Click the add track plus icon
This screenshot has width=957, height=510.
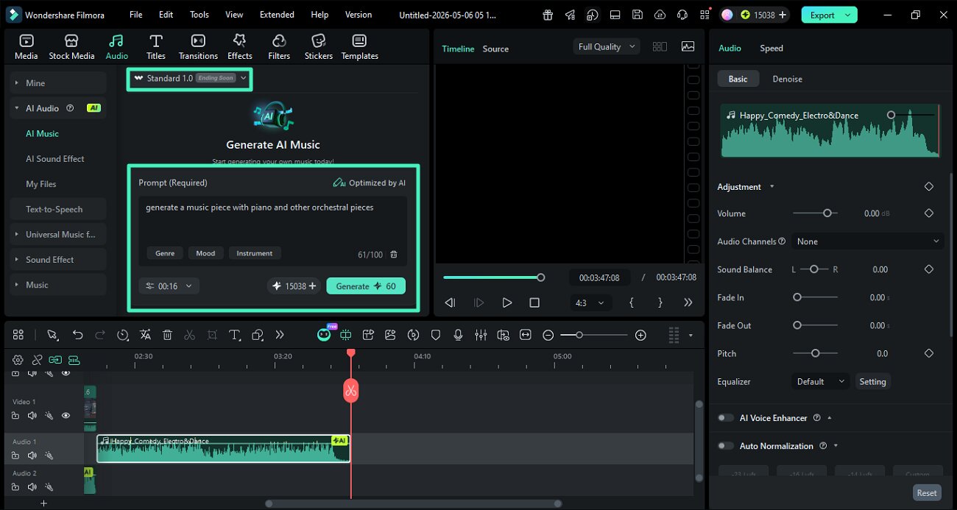click(43, 503)
